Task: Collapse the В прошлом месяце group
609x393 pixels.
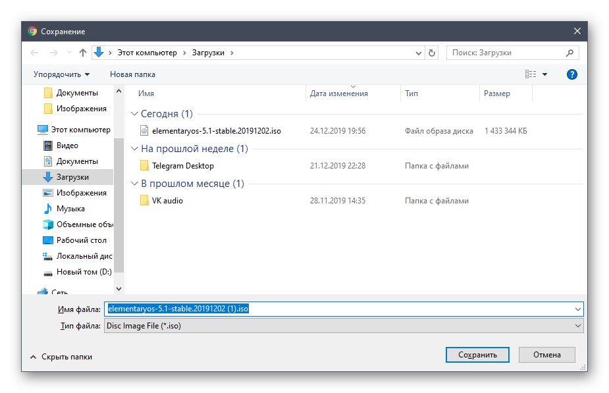Action: (x=134, y=184)
